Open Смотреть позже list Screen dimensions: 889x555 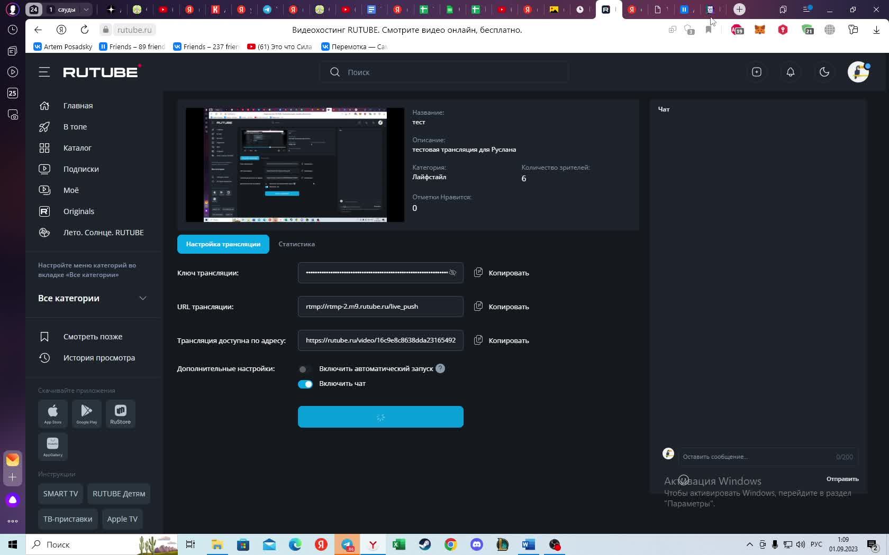93,337
